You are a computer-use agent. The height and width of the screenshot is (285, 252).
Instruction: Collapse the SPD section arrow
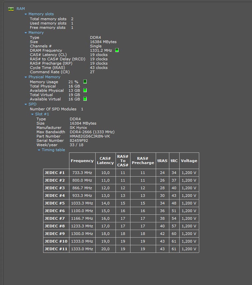26,104
